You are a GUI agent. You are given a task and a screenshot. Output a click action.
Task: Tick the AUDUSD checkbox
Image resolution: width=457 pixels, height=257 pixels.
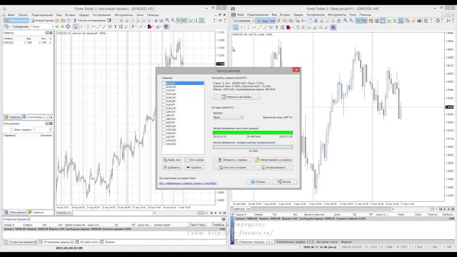click(x=164, y=87)
